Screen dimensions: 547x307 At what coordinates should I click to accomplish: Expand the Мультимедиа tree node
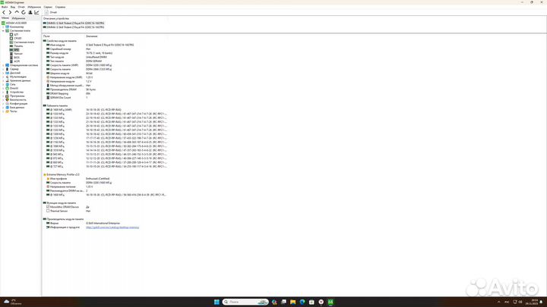[3, 77]
